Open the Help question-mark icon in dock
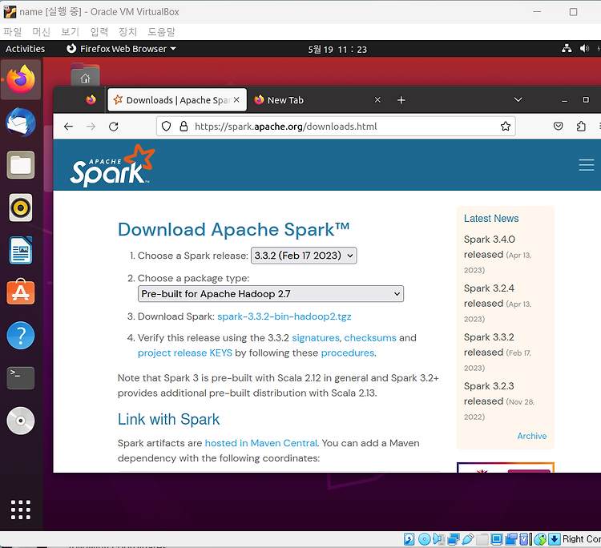Viewport: 601px width, 548px height. pyautogui.click(x=21, y=336)
